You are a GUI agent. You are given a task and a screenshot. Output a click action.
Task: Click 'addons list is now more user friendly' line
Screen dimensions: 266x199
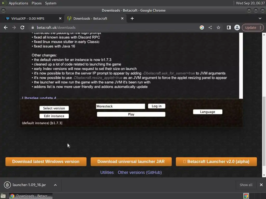91,87
